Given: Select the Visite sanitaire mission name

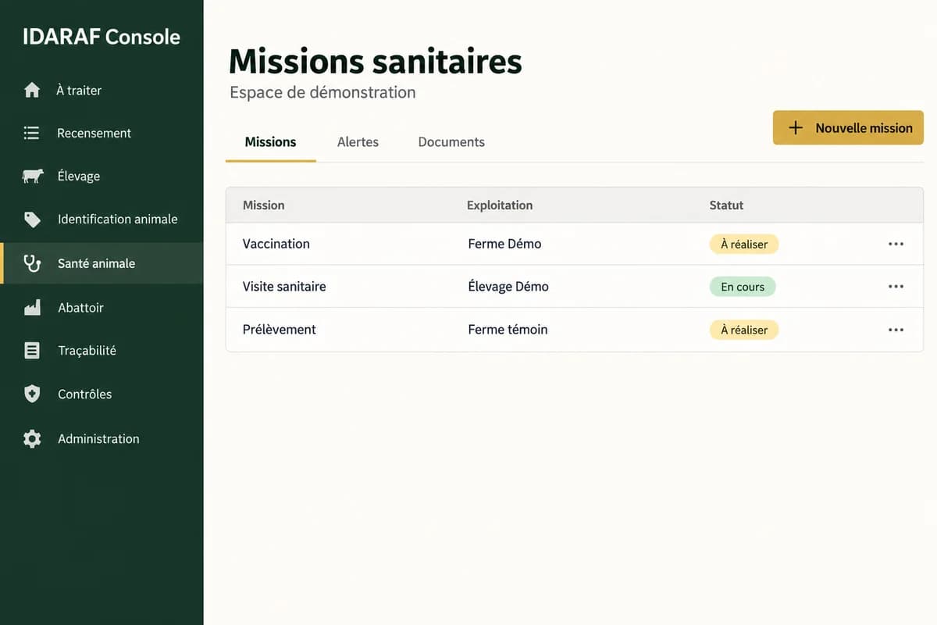Looking at the screenshot, I should coord(284,287).
